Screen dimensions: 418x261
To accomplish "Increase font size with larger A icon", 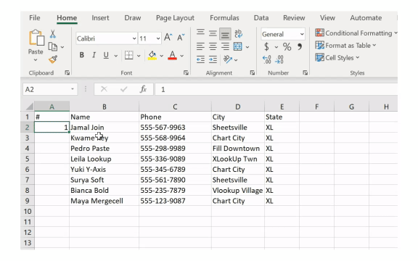I will tap(168, 38).
